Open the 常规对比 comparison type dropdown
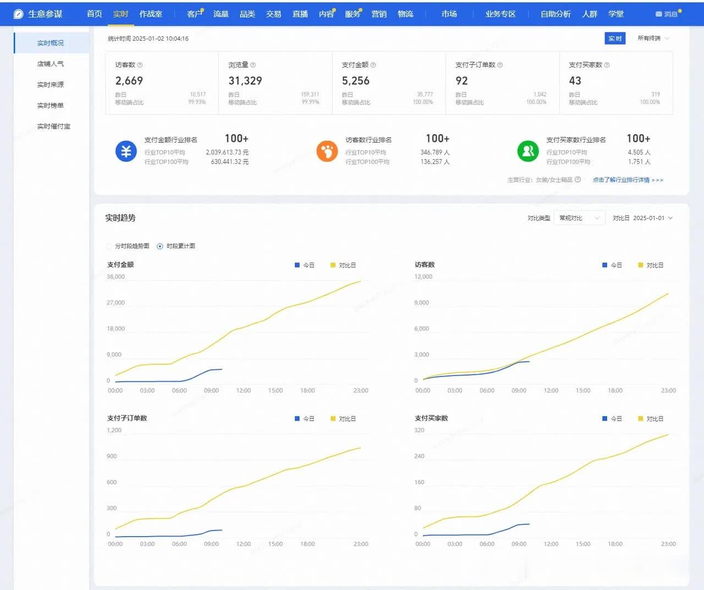The height and width of the screenshot is (590, 704). [580, 218]
